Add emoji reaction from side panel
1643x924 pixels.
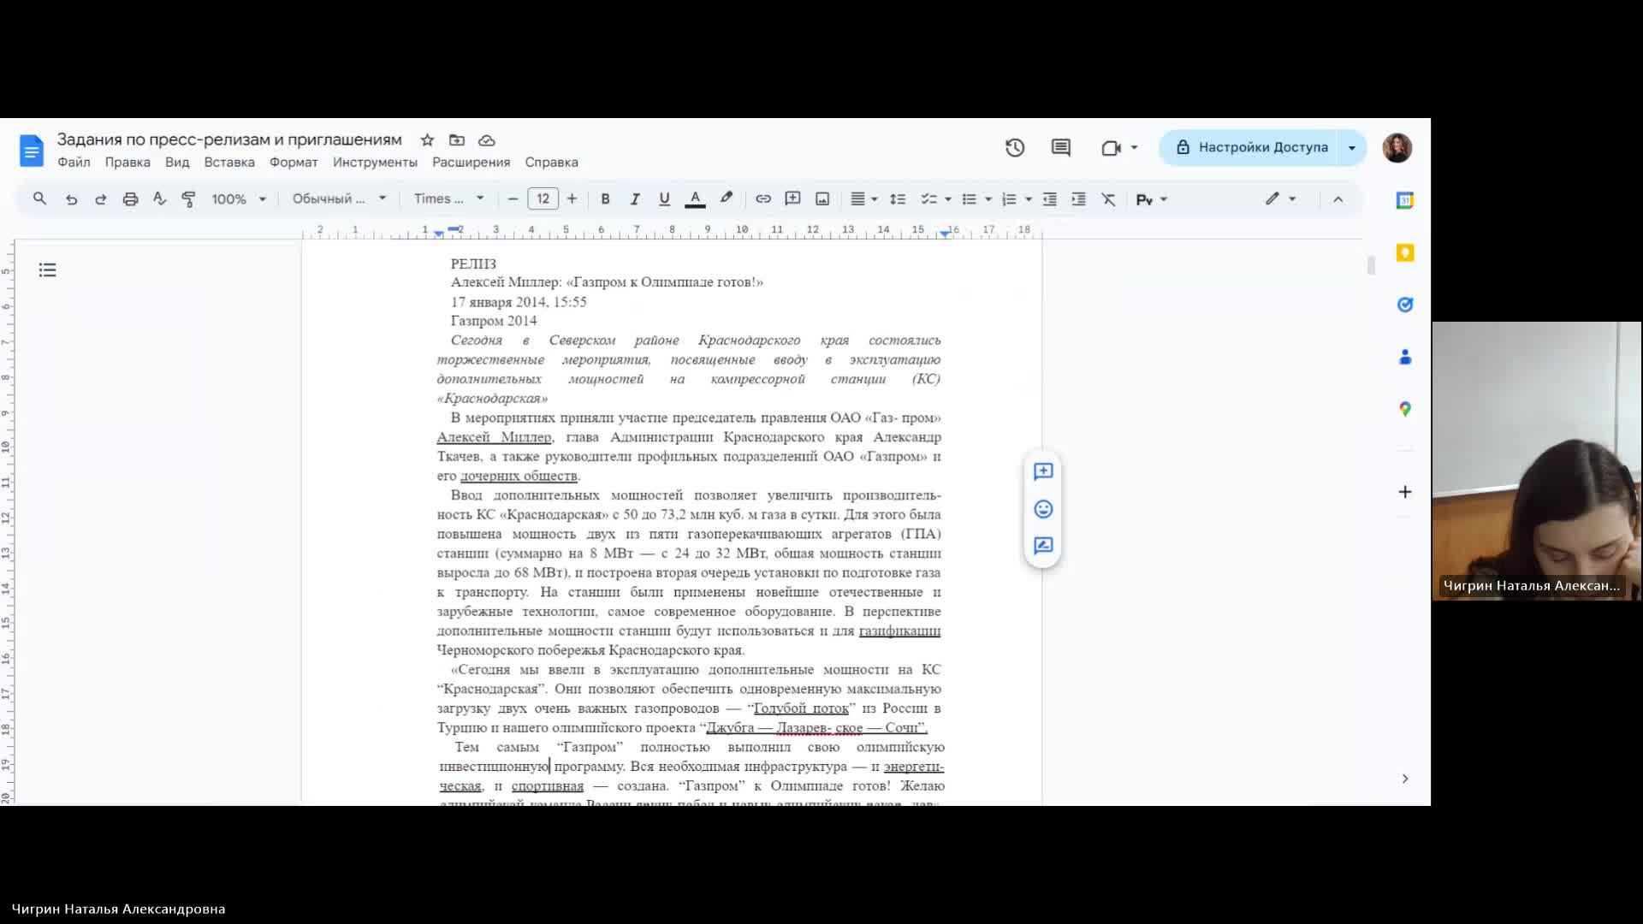[x=1043, y=510]
